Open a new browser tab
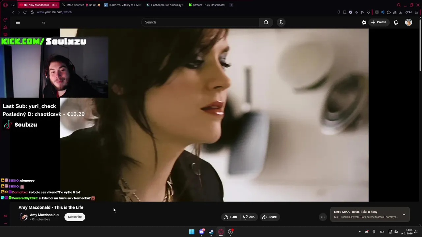 231,5
